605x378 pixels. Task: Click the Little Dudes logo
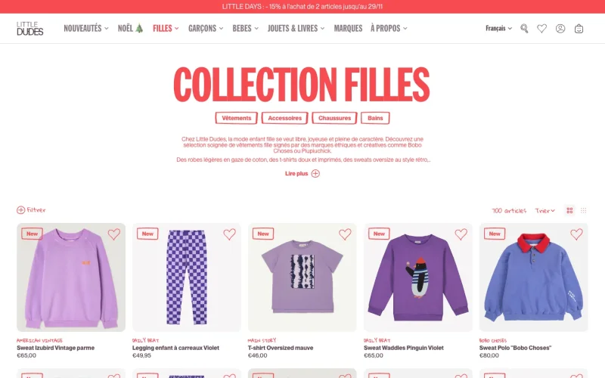click(x=29, y=29)
